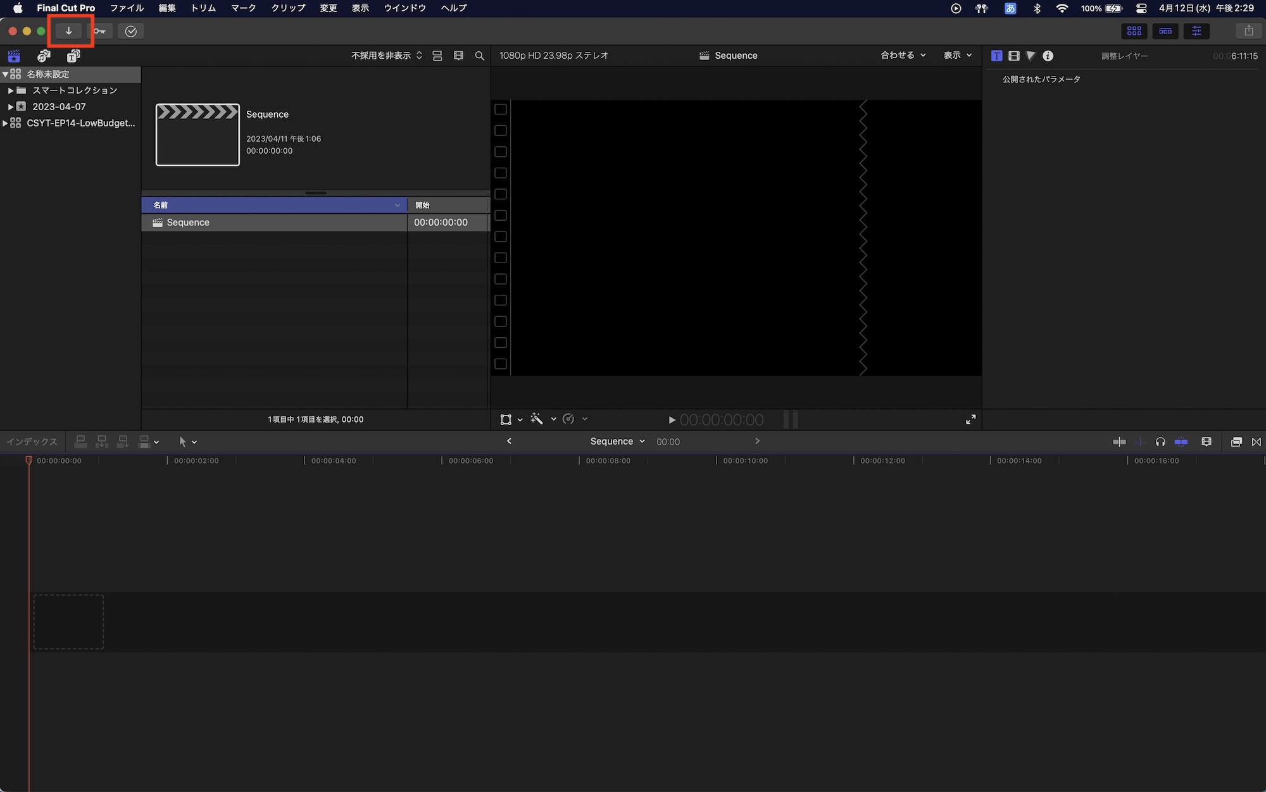Open the share/export menu
This screenshot has height=792, width=1266.
tap(1248, 30)
